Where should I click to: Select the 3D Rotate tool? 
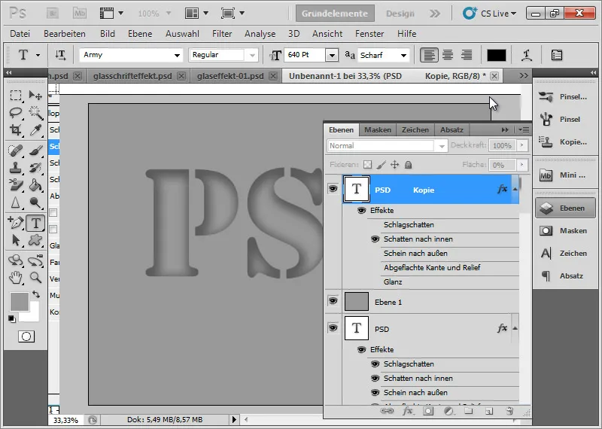coord(15,260)
